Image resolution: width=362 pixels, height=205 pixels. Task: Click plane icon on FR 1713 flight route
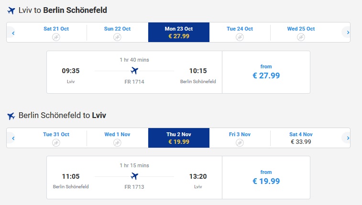(x=134, y=176)
